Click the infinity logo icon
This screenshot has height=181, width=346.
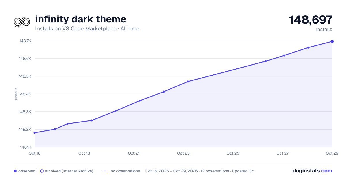coord(22,22)
